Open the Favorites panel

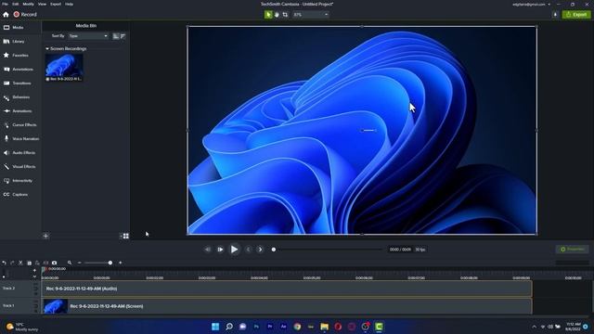[x=20, y=56]
